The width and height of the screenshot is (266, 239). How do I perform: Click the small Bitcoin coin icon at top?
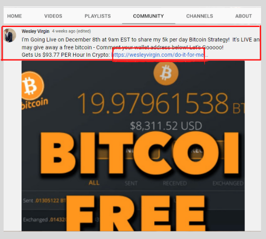(x=166, y=73)
